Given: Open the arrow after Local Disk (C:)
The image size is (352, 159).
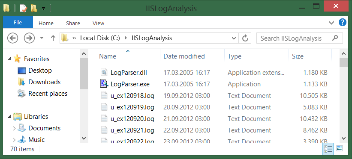Looking at the screenshot, I should (126, 38).
